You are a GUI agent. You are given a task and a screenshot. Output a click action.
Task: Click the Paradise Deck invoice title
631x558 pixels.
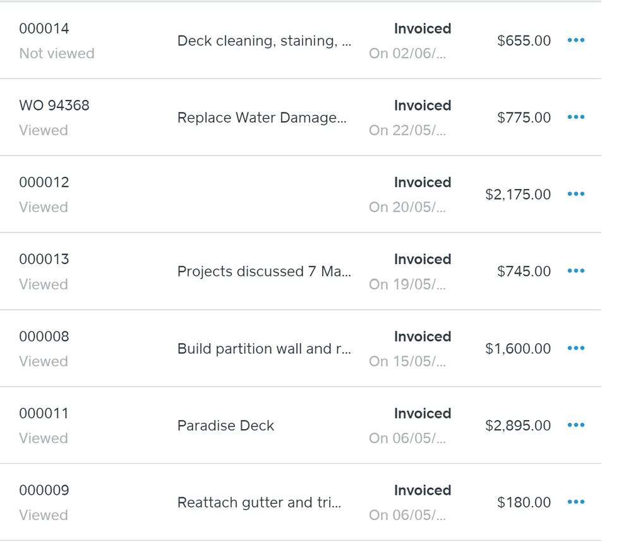(x=225, y=426)
